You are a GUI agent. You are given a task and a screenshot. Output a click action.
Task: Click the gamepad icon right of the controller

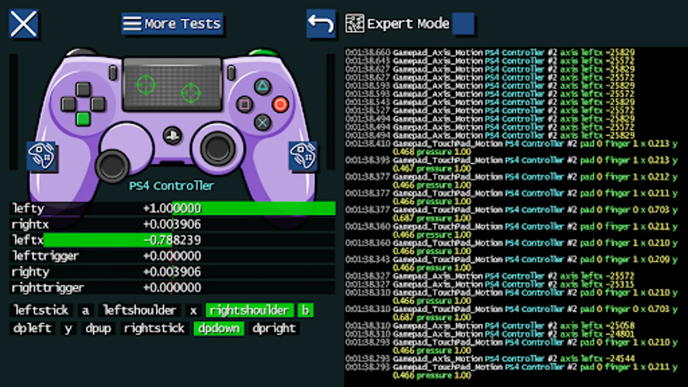coord(303,155)
